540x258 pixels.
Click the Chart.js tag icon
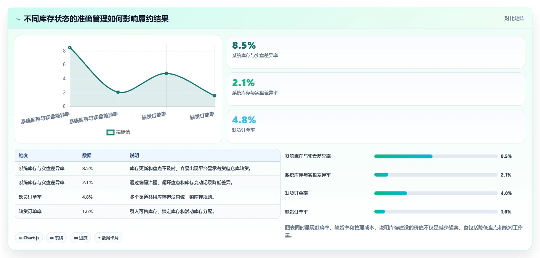click(x=21, y=238)
